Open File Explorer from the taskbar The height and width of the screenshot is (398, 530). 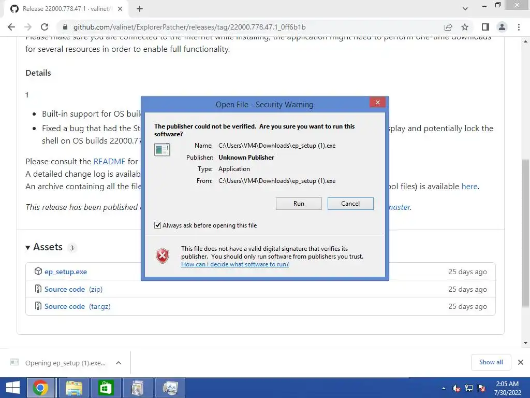pos(74,388)
